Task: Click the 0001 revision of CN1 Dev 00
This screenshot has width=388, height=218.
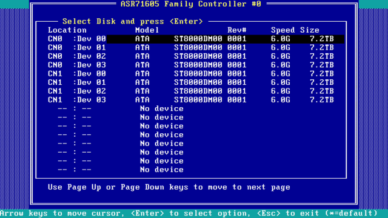Action: (237, 74)
